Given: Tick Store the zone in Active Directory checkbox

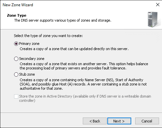Looking at the screenshot, I should 16,97.
